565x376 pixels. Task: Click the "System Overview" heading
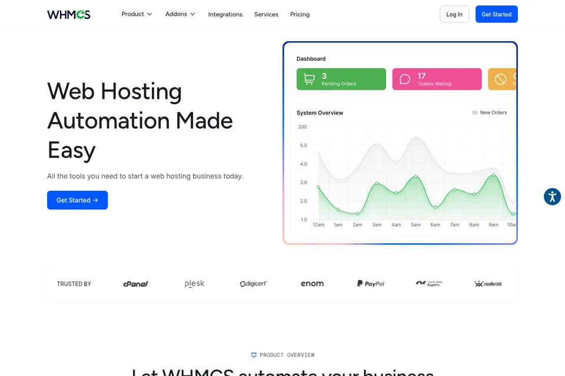coord(320,113)
